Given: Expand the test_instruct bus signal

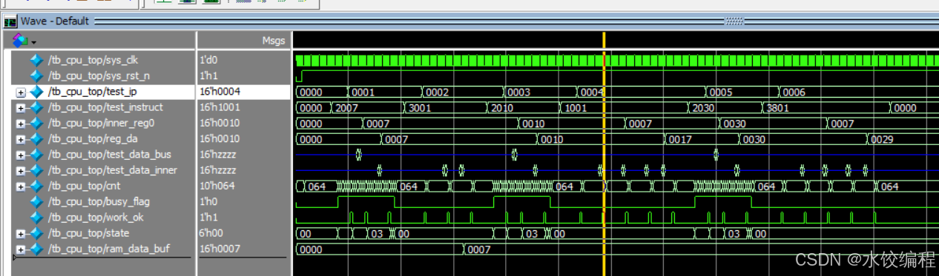Looking at the screenshot, I should 21,108.
